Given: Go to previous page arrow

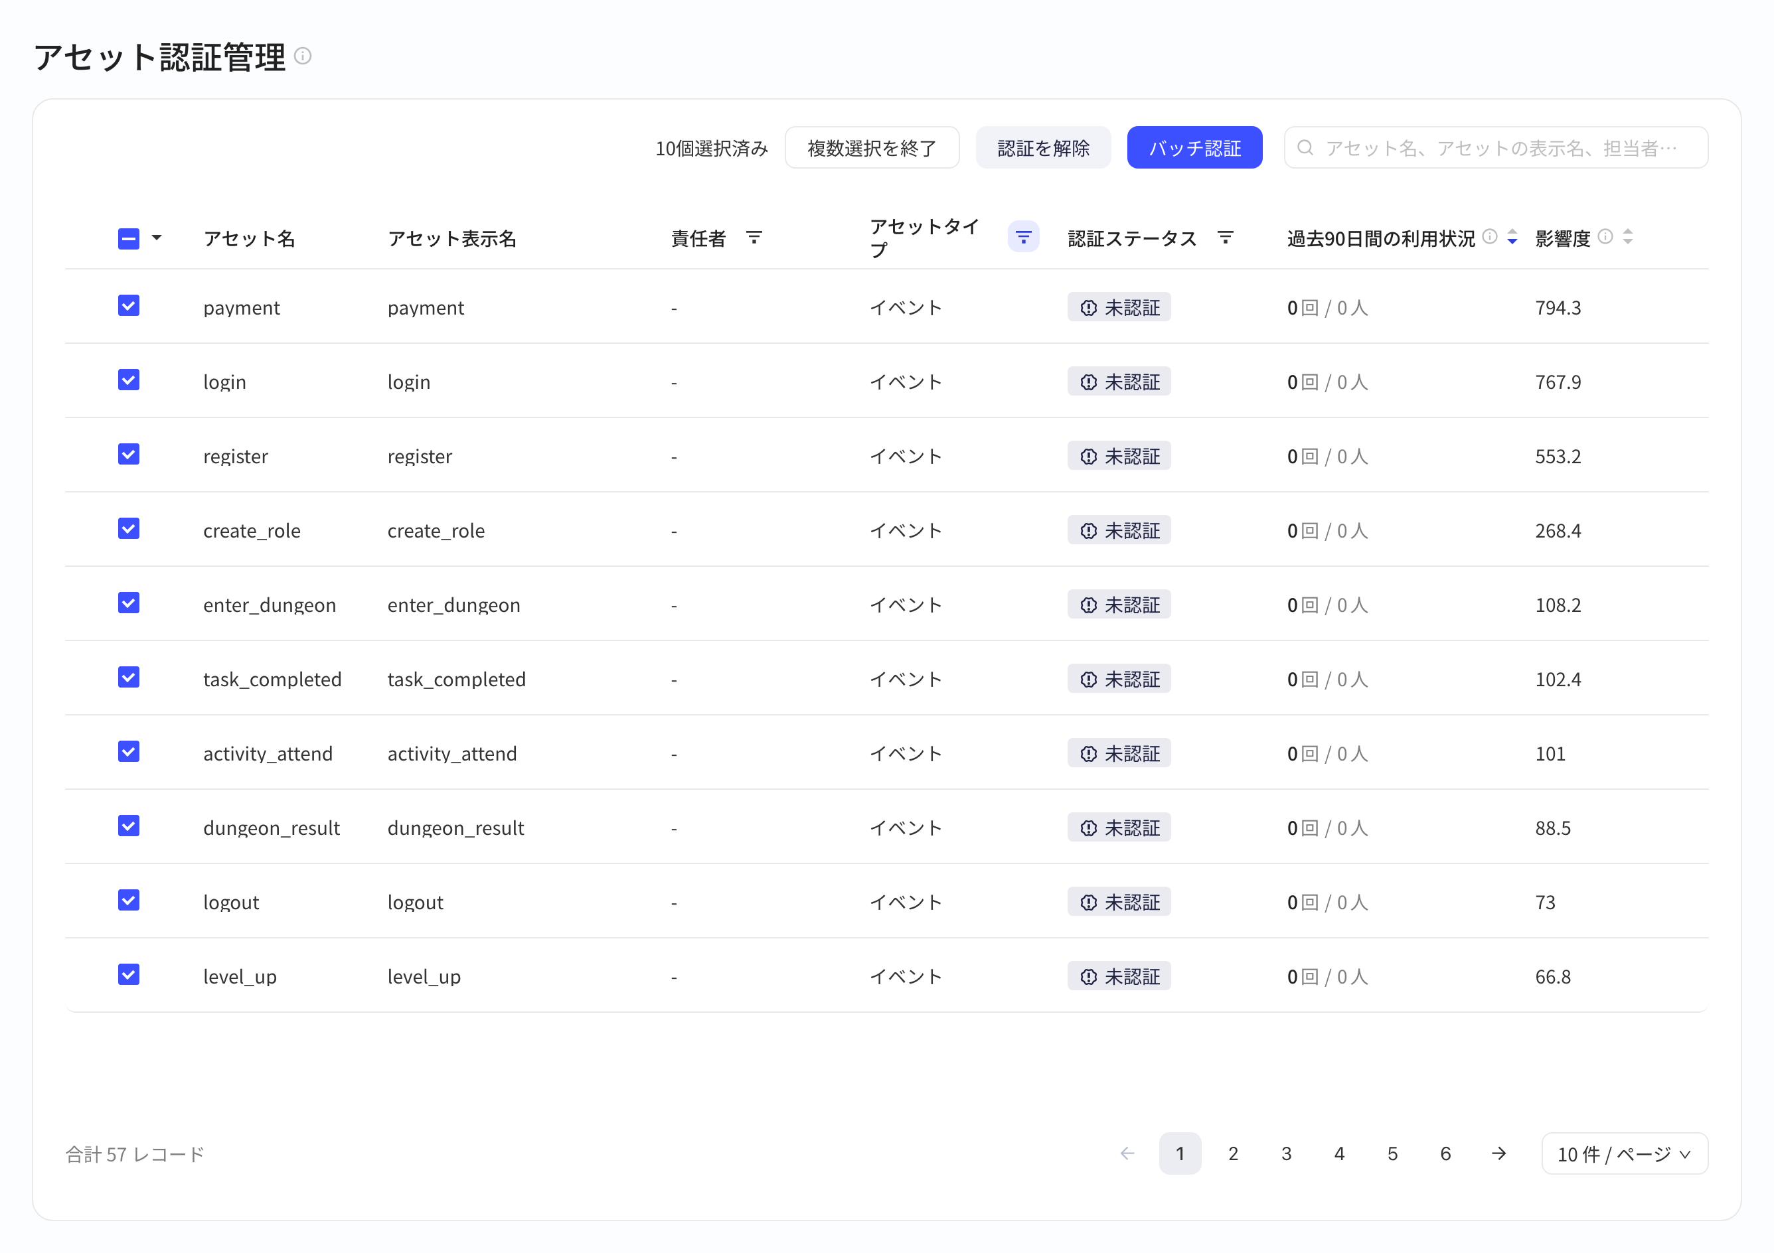Looking at the screenshot, I should (1127, 1153).
